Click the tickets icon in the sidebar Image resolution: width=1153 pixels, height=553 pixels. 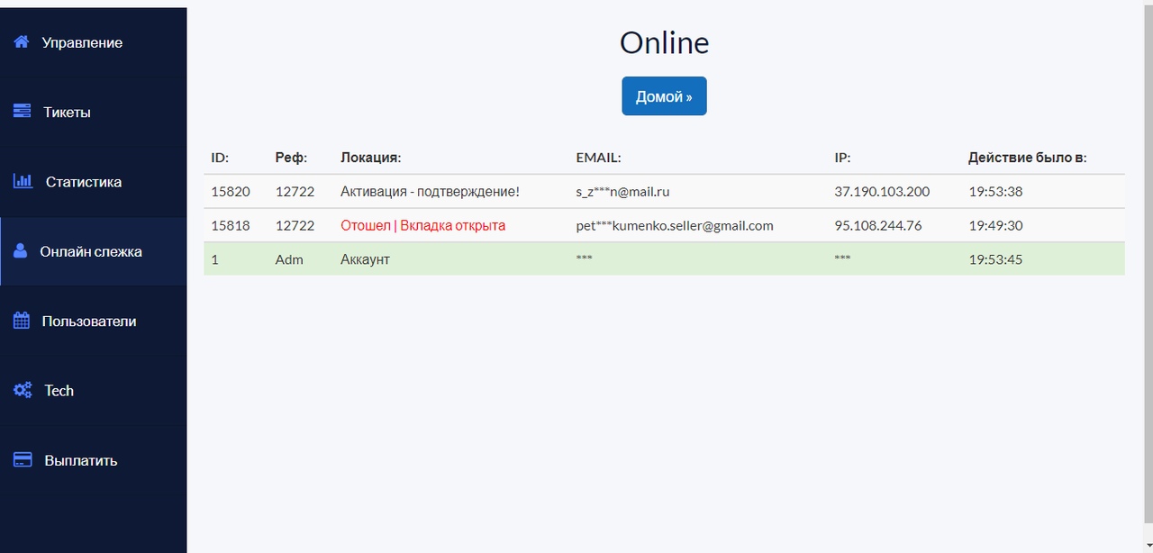click(x=23, y=112)
